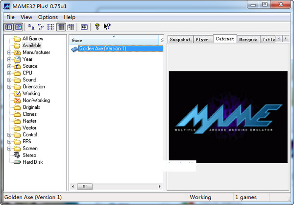Image resolution: width=294 pixels, height=205 pixels.
Task: Click the yellow question mark About icon
Action: pos(97,27)
